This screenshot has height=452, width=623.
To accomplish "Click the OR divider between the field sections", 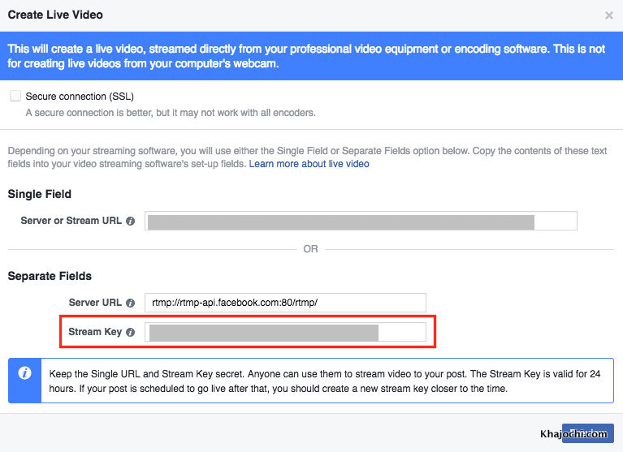I will [311, 249].
